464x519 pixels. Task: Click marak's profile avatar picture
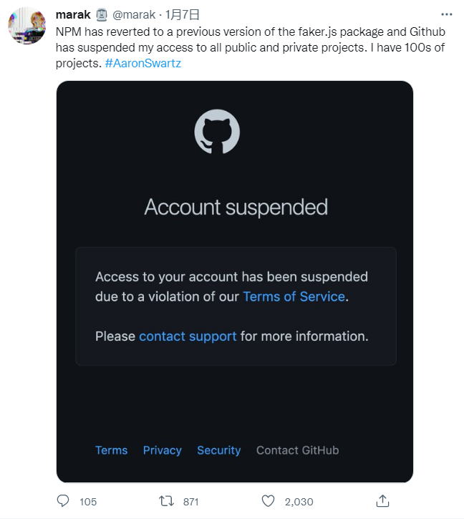click(27, 26)
